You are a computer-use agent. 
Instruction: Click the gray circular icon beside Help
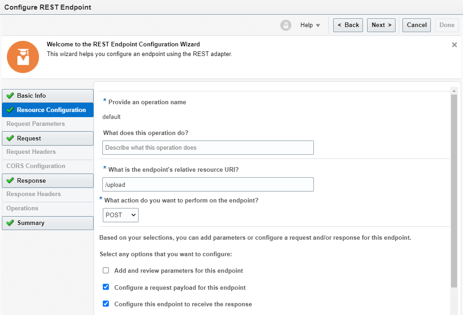(x=286, y=25)
